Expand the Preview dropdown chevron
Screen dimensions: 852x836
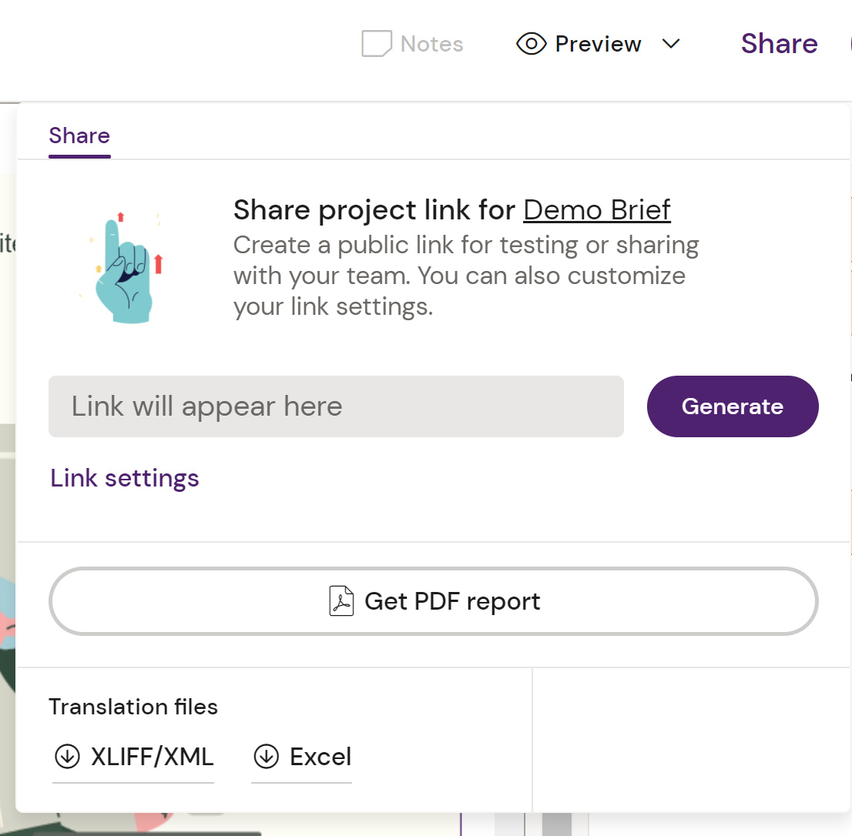[x=671, y=44]
